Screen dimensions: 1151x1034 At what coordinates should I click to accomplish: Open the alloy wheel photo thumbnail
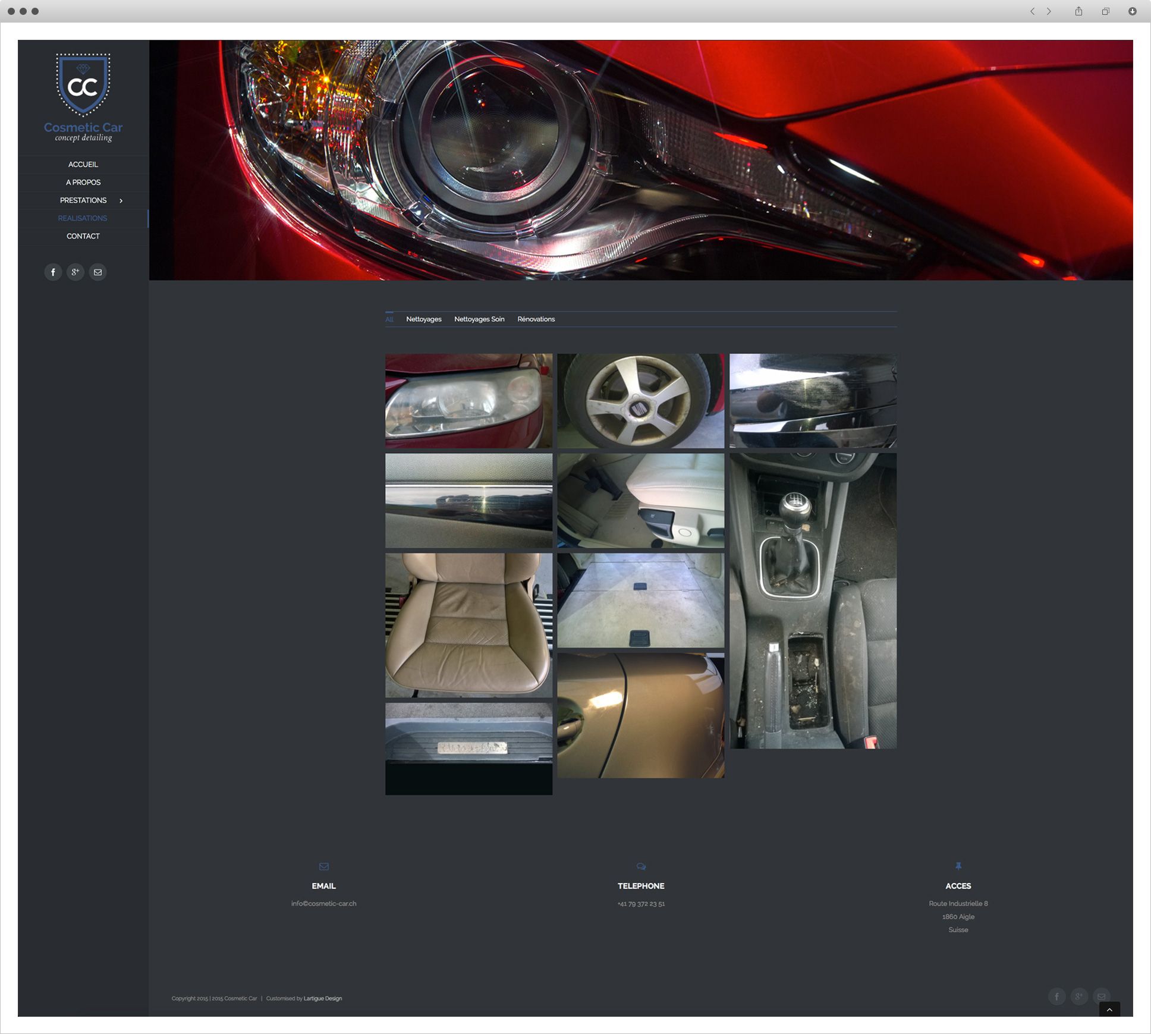(640, 401)
